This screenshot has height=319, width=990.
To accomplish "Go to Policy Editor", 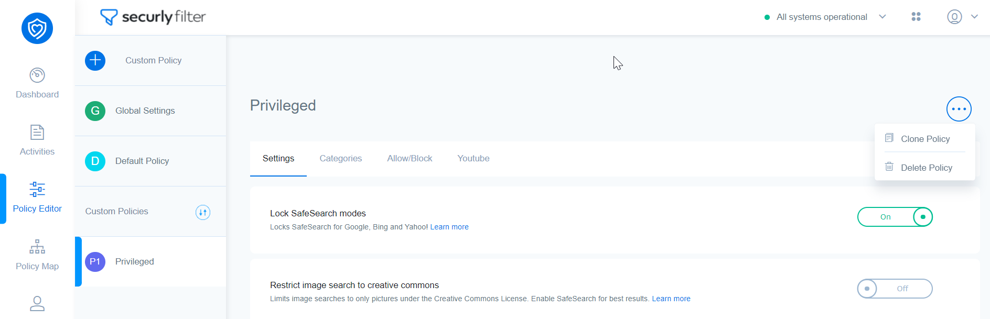I will [x=37, y=197].
